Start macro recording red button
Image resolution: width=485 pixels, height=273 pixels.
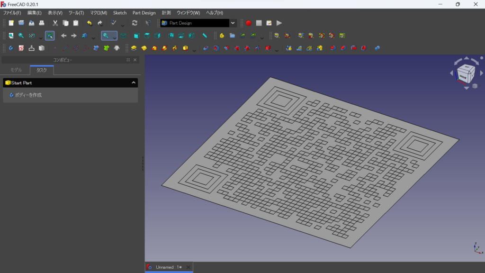tap(248, 23)
